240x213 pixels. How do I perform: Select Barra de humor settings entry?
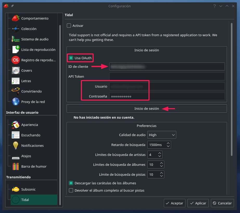click(x=34, y=166)
